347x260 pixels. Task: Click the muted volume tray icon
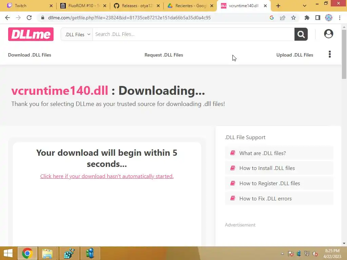315,254
